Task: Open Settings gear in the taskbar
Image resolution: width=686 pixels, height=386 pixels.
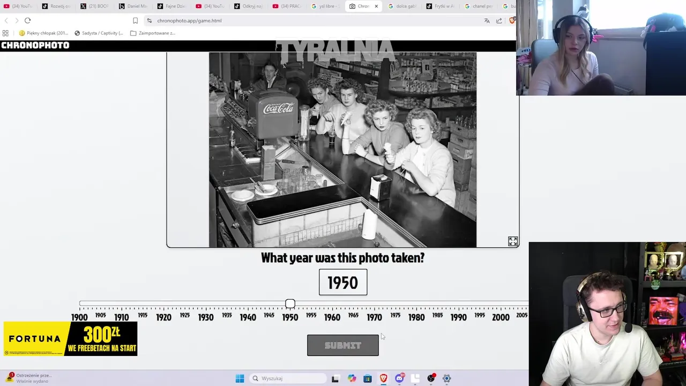Action: [446, 378]
